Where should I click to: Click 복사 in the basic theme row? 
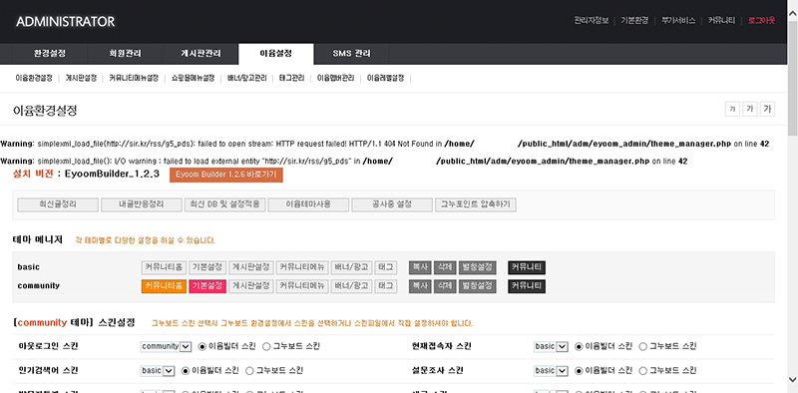[420, 267]
